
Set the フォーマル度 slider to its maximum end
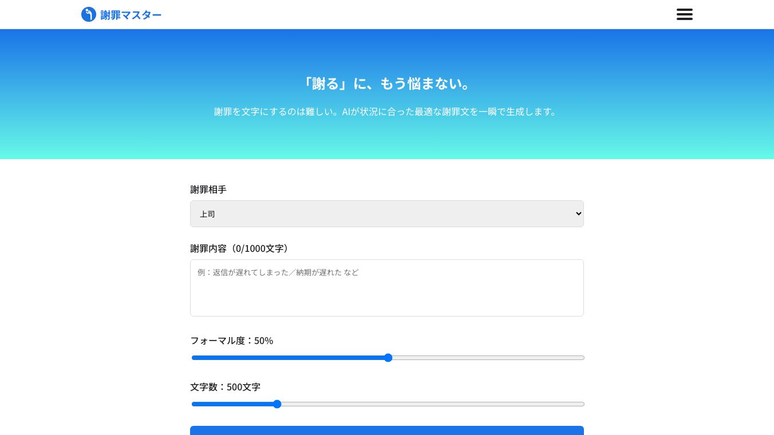coord(583,358)
